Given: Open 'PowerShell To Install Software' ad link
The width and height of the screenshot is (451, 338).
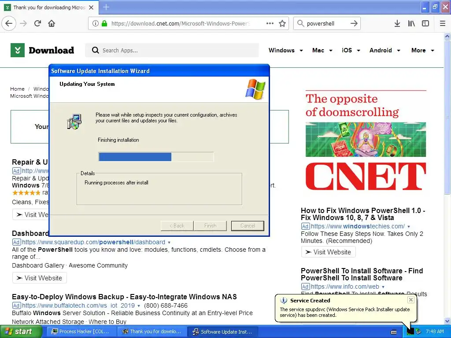Looking at the screenshot, I should tap(362, 274).
